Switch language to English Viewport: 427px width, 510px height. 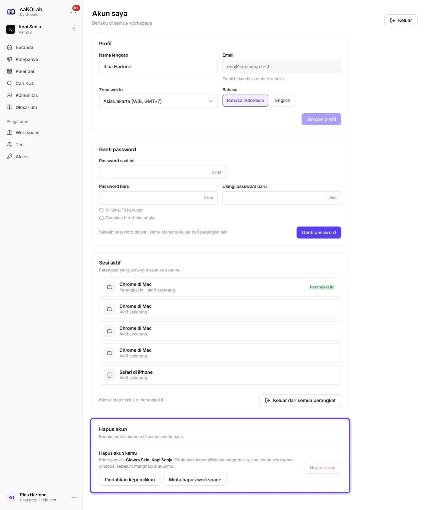[283, 101]
